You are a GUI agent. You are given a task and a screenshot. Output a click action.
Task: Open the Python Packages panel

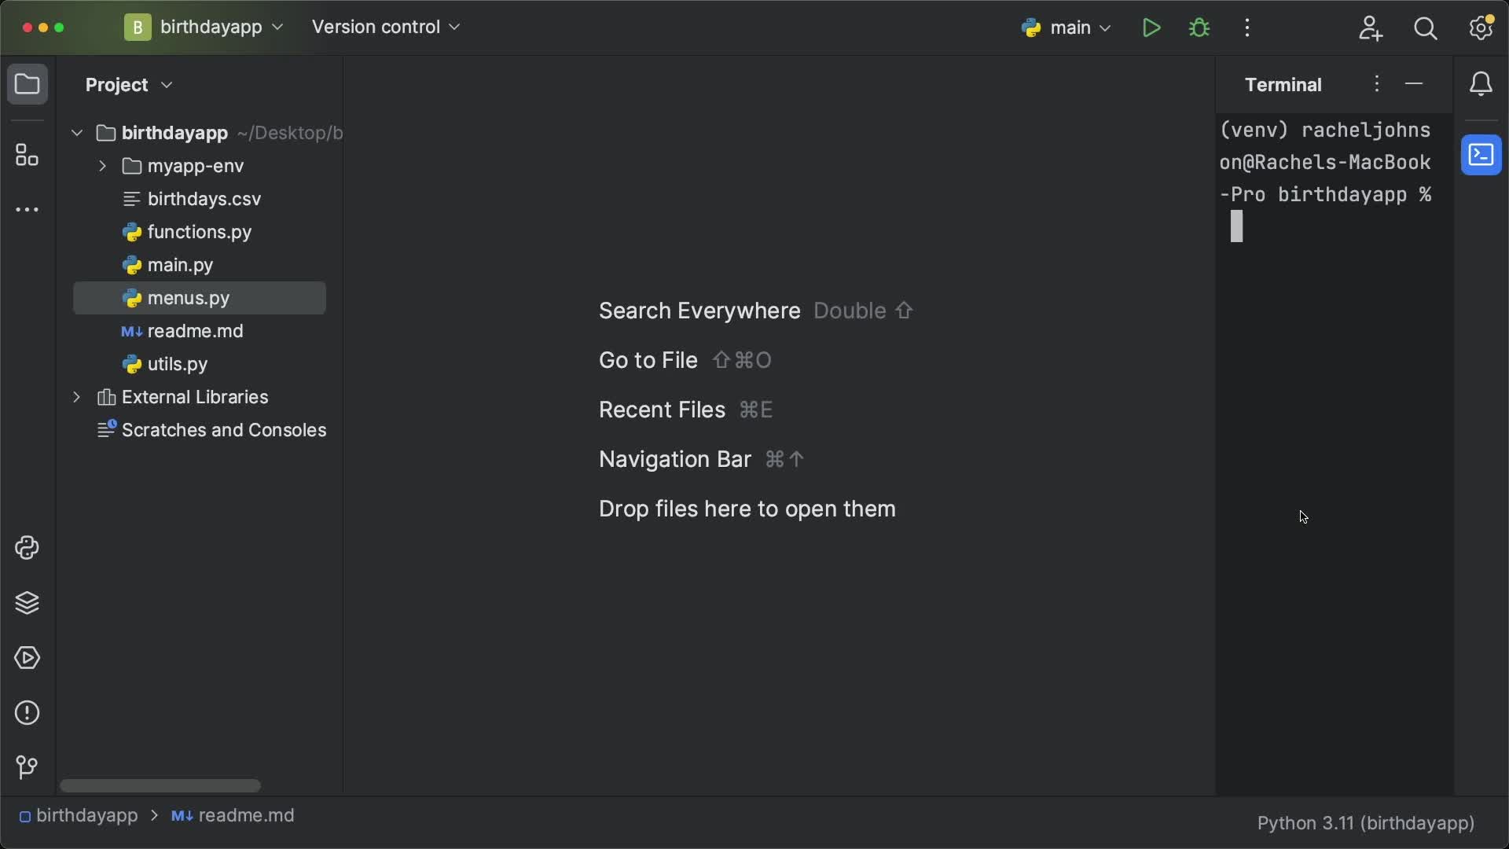(x=28, y=603)
